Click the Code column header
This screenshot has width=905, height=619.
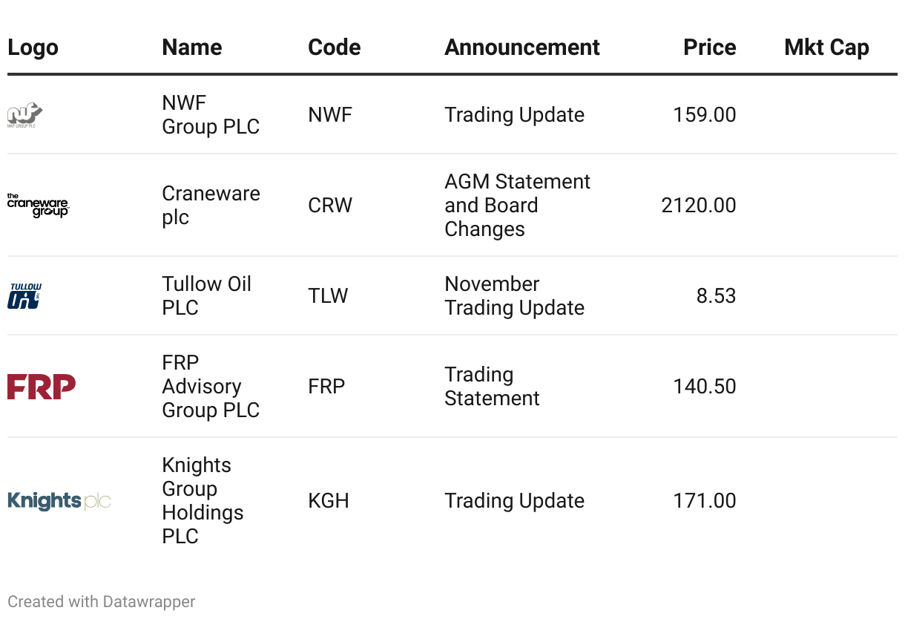pos(335,48)
